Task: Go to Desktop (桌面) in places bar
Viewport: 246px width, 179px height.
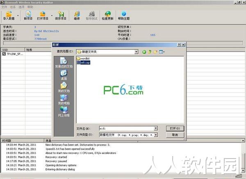Action: 64,75
